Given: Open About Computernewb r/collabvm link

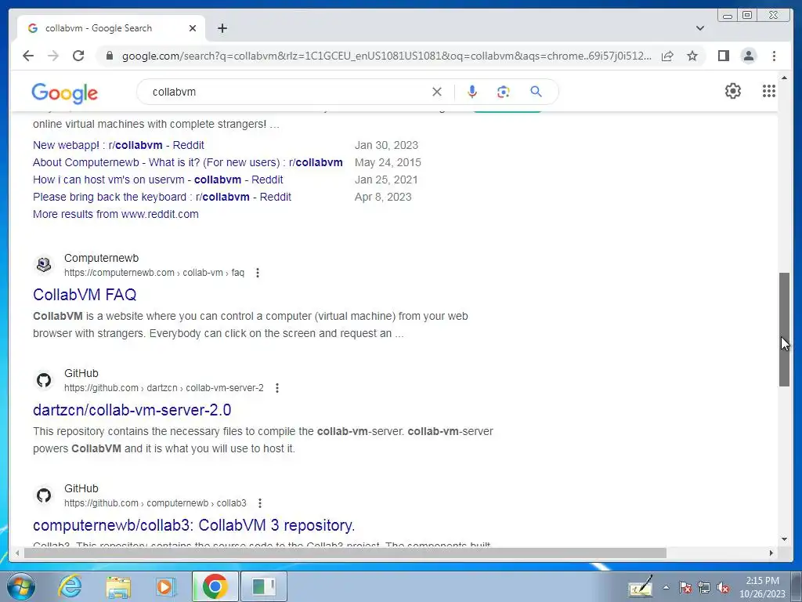Looking at the screenshot, I should 188,163.
